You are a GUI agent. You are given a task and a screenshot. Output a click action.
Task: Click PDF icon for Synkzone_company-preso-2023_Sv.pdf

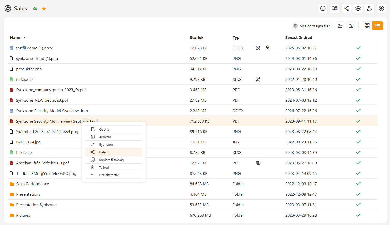[x=11, y=90]
